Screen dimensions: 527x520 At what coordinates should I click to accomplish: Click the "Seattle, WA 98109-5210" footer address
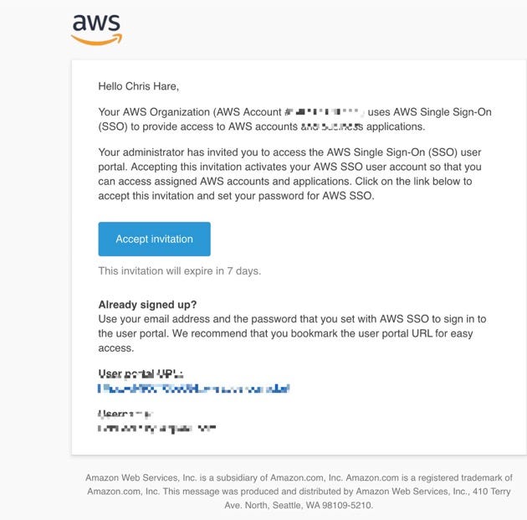pyautogui.click(x=323, y=505)
